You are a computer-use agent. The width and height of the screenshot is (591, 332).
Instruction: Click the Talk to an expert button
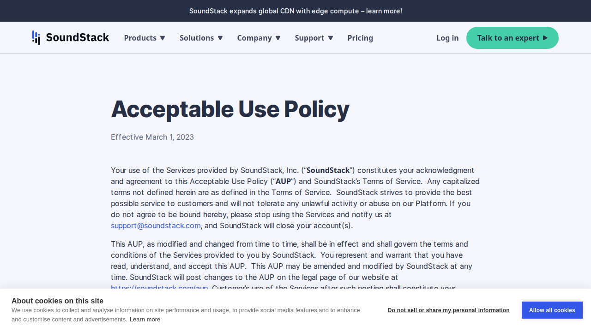pos(513,38)
